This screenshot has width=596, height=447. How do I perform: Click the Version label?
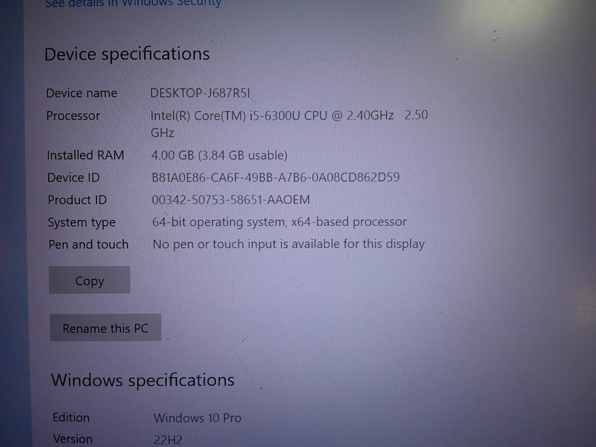pos(73,439)
